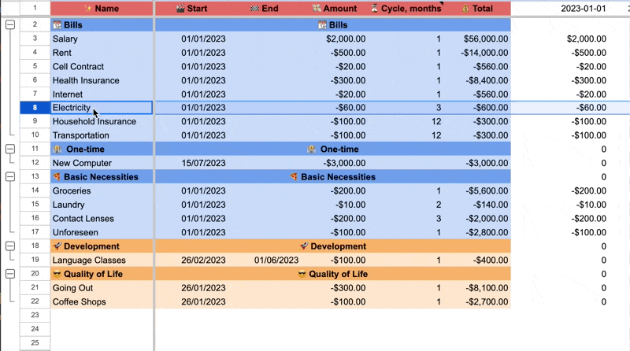Collapse the One-time row group
The image size is (630, 351).
pos(10,149)
